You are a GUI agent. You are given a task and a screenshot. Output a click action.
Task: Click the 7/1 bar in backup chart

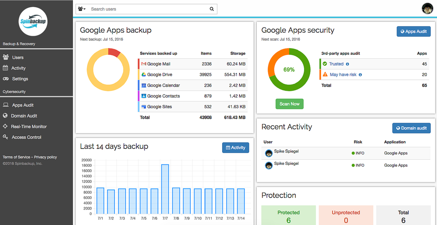[x=100, y=201]
